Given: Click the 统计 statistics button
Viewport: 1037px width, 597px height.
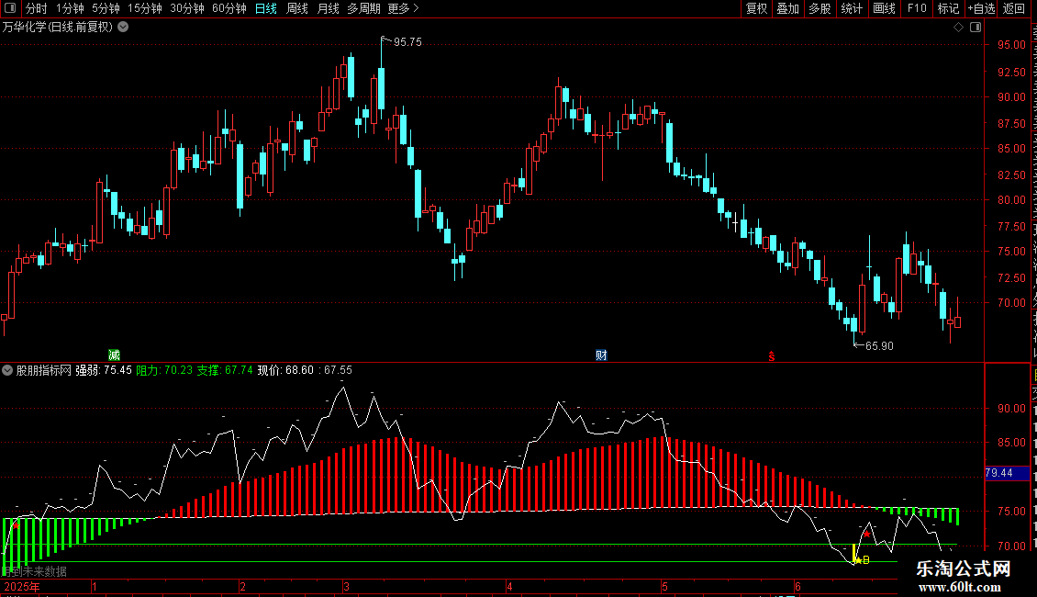Looking at the screenshot, I should [852, 8].
